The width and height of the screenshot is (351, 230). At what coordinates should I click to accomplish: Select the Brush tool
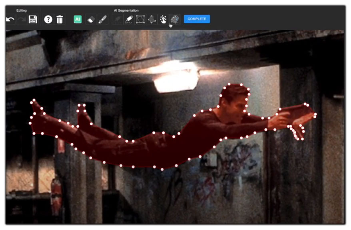point(102,19)
